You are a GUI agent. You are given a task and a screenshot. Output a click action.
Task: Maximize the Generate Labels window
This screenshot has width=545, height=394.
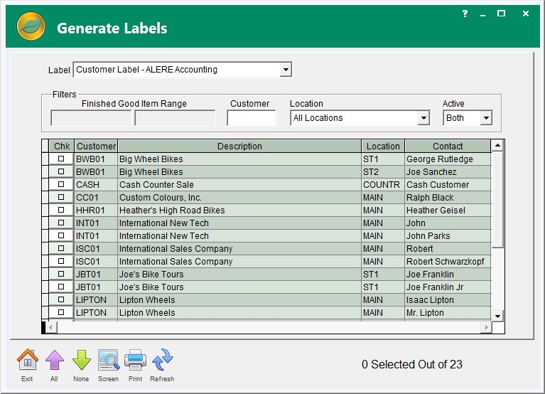pyautogui.click(x=501, y=14)
